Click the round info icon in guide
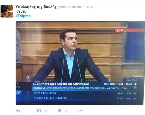Viewport: 145px width, 115px height. click(x=135, y=88)
